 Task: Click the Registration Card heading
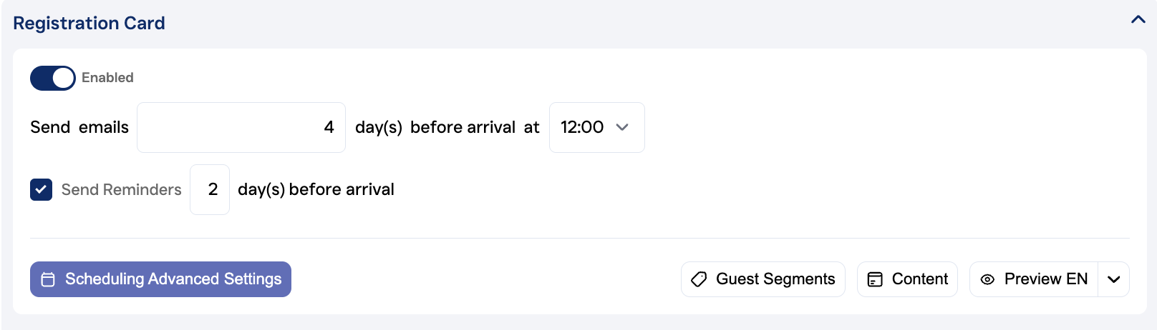coord(89,23)
